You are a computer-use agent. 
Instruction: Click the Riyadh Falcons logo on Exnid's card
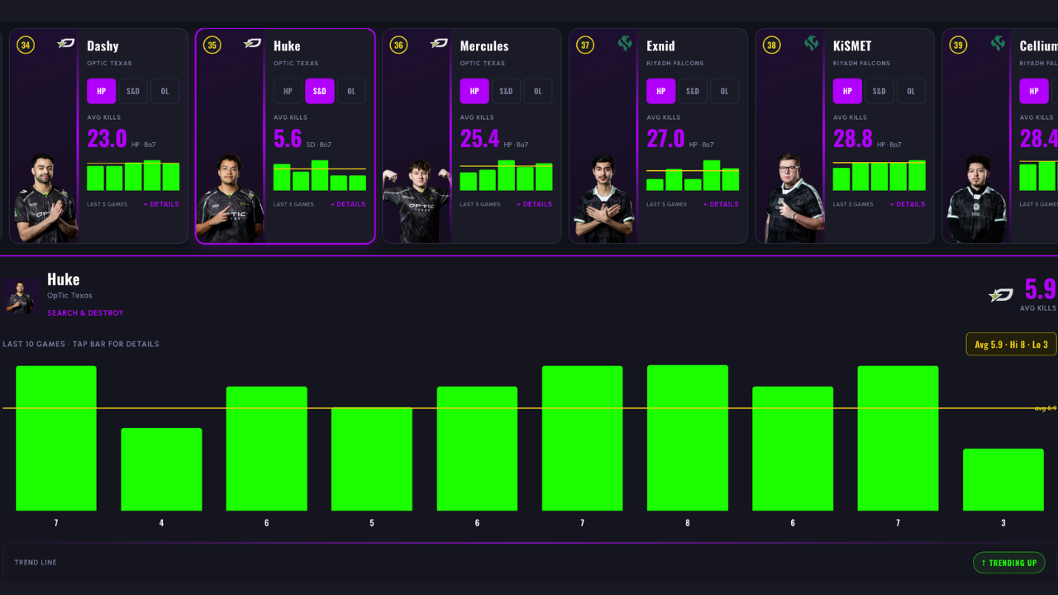pyautogui.click(x=625, y=44)
